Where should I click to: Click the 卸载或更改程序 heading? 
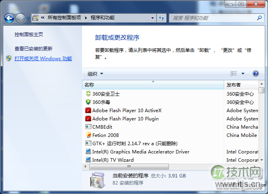coord(117,38)
